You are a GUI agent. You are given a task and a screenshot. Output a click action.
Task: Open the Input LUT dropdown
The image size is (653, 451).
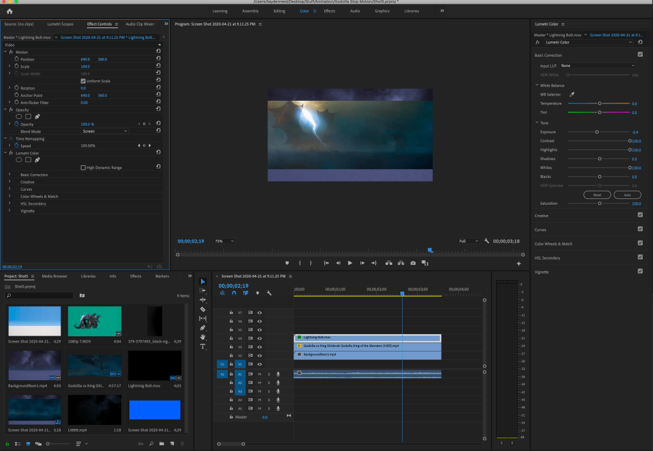(x=597, y=66)
